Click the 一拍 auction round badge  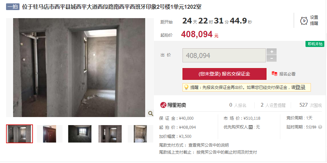pos(13,7)
